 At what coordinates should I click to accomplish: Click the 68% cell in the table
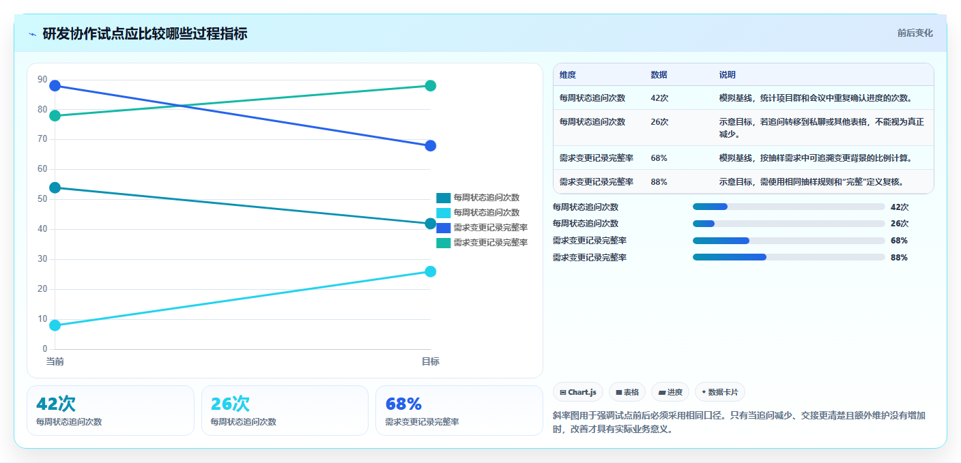(x=659, y=158)
